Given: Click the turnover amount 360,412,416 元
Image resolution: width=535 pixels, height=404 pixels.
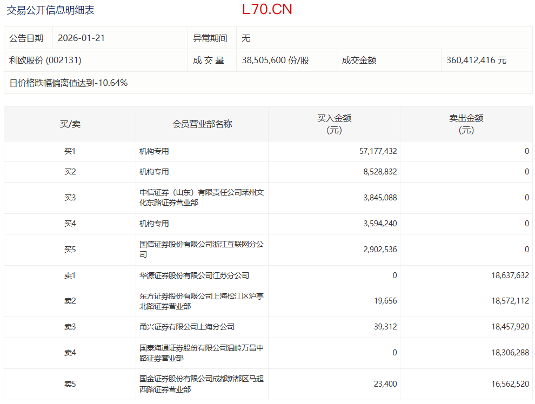Looking at the screenshot, I should click(476, 60).
